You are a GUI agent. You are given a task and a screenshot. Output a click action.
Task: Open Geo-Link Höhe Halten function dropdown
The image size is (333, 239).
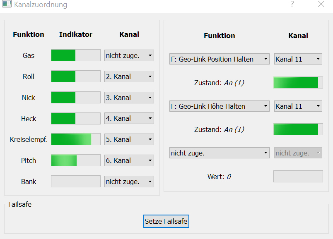[219, 106]
